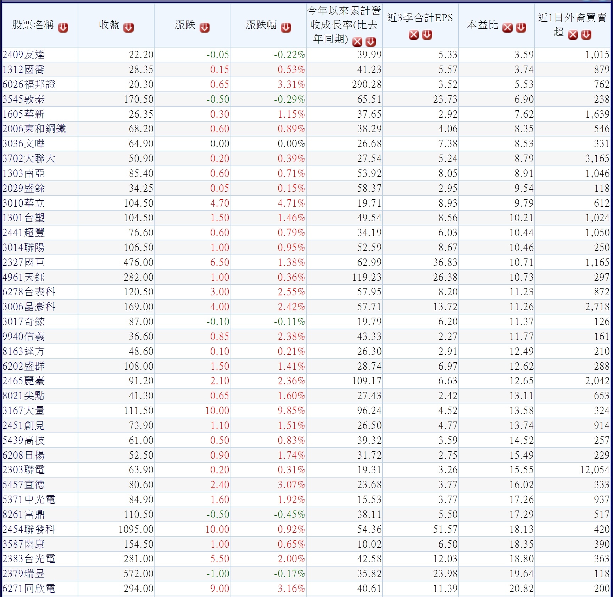Select the 3,165 foreign net buy for 大聯大
The width and height of the screenshot is (613, 597).
pos(597,158)
